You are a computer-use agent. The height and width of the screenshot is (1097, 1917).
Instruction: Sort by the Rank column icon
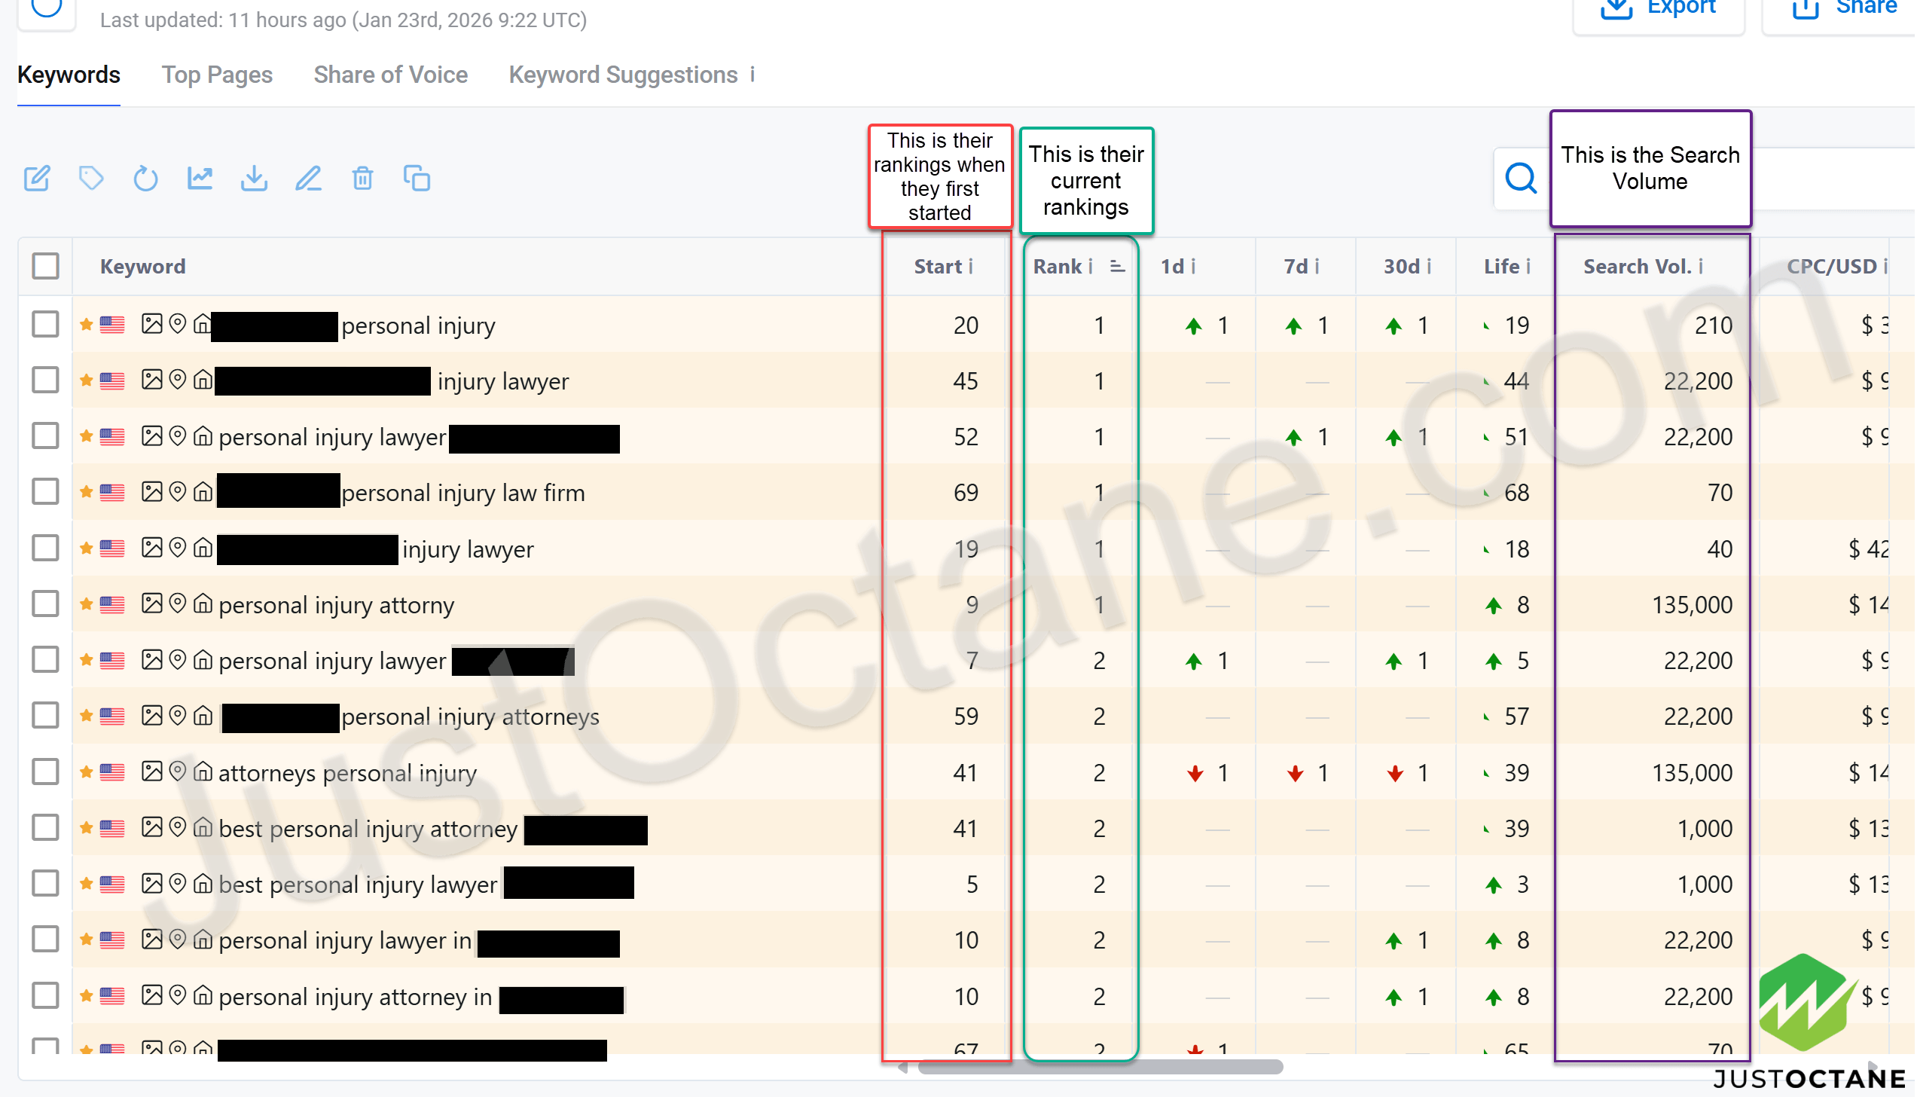coord(1117,266)
